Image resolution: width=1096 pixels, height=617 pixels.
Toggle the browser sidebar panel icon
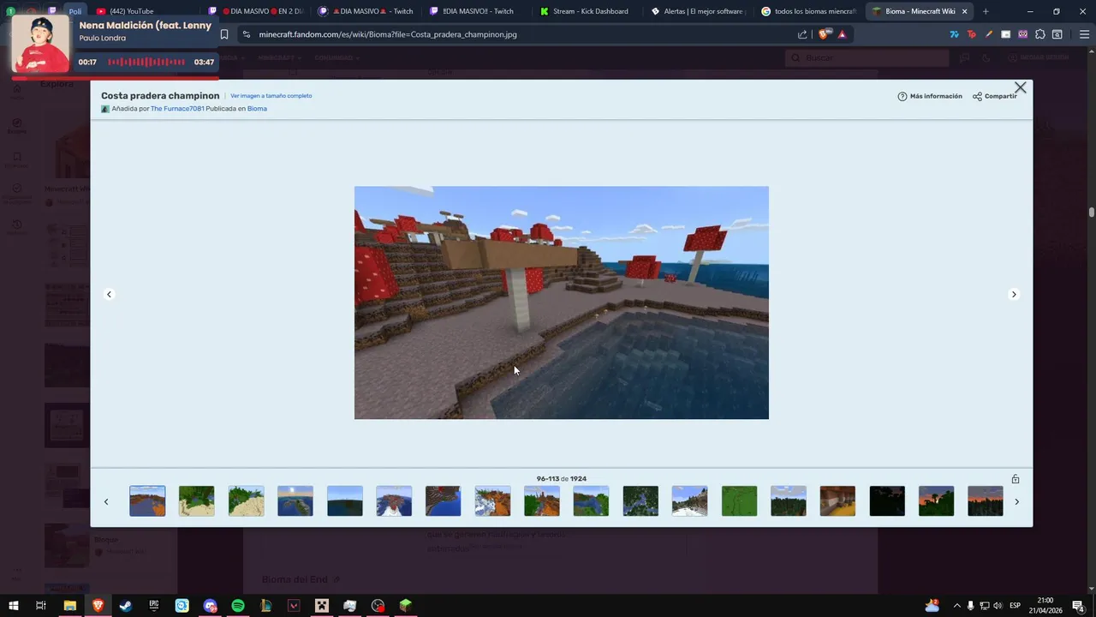click(1057, 34)
